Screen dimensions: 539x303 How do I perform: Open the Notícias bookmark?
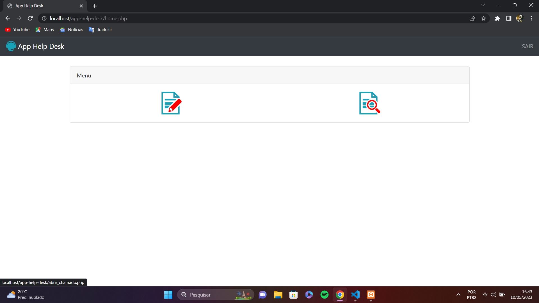(72, 29)
